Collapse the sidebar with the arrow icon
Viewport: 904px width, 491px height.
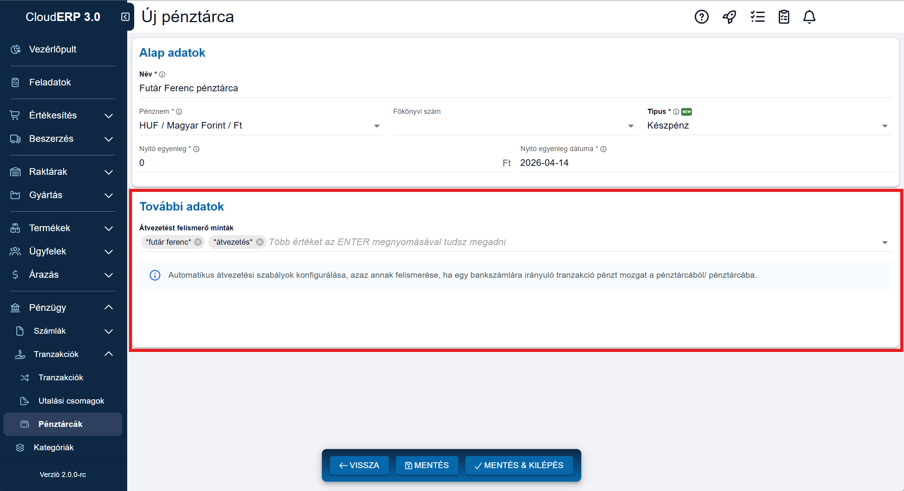[x=125, y=17]
